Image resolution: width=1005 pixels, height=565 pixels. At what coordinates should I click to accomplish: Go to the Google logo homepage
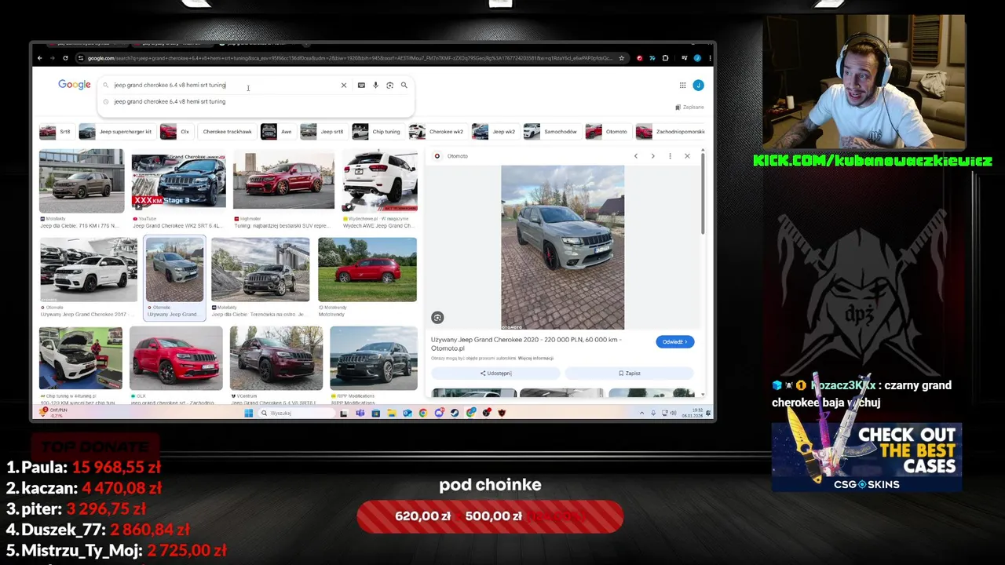tap(75, 85)
